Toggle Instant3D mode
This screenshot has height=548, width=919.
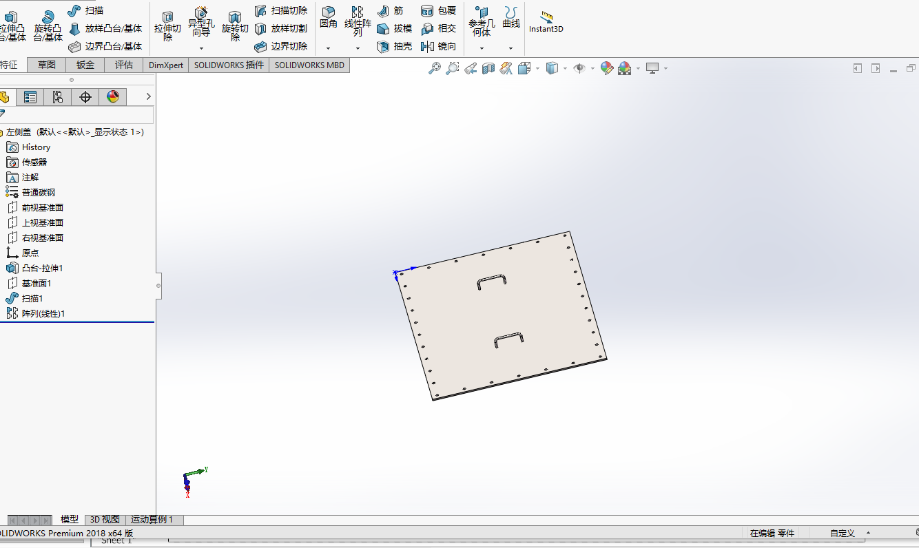click(546, 22)
